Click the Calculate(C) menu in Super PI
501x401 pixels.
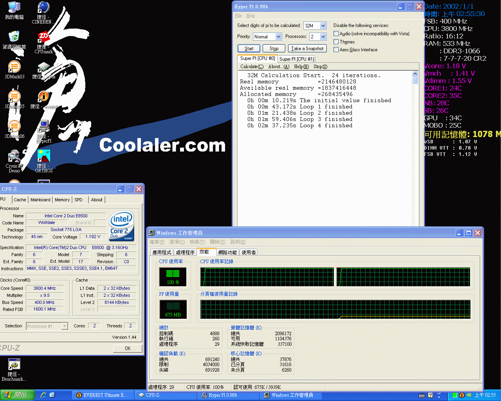pyautogui.click(x=252, y=67)
